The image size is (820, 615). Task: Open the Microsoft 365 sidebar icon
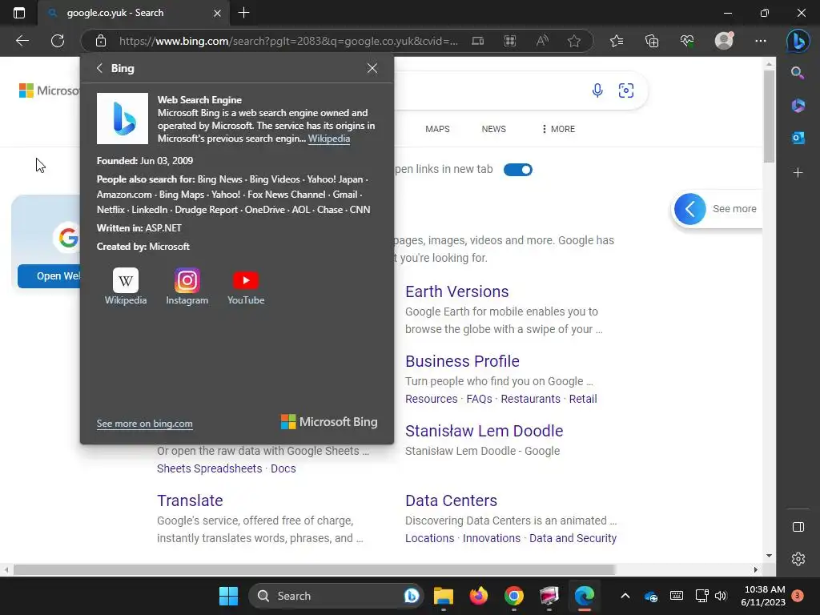[798, 105]
